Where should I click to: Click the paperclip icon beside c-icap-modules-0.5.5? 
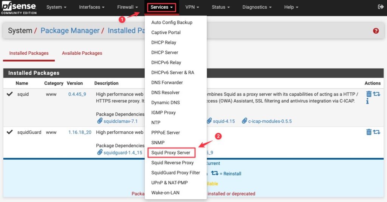245,121
